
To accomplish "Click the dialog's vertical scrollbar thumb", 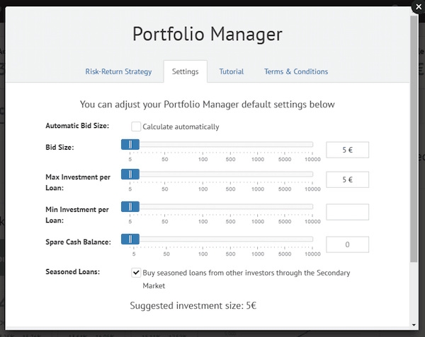I will coord(414,141).
